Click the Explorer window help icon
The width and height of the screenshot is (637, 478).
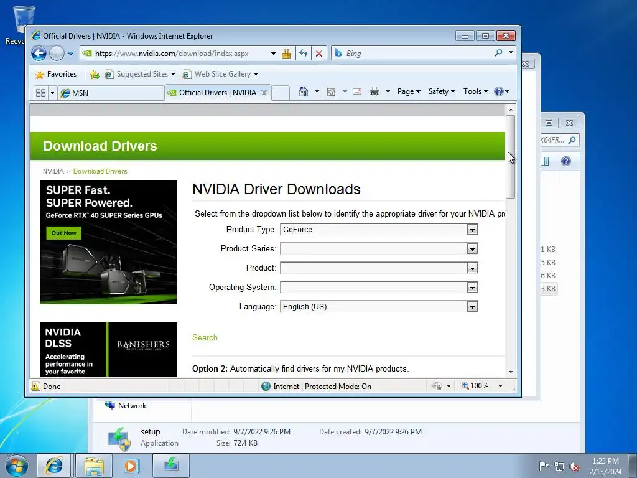[566, 161]
